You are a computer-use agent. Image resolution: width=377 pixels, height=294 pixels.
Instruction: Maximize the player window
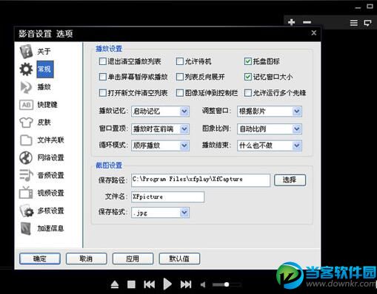(x=370, y=7)
